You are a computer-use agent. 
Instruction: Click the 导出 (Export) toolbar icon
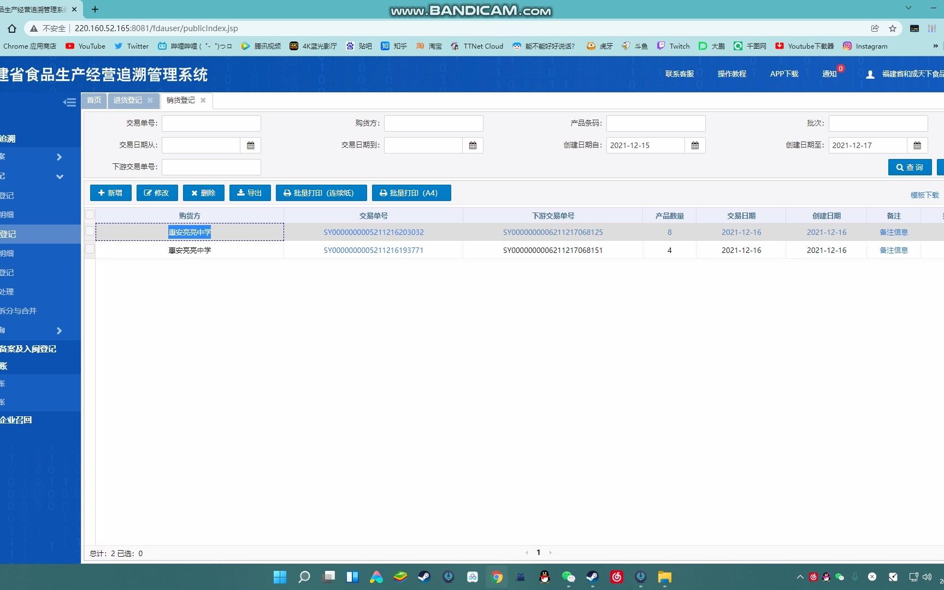(250, 192)
